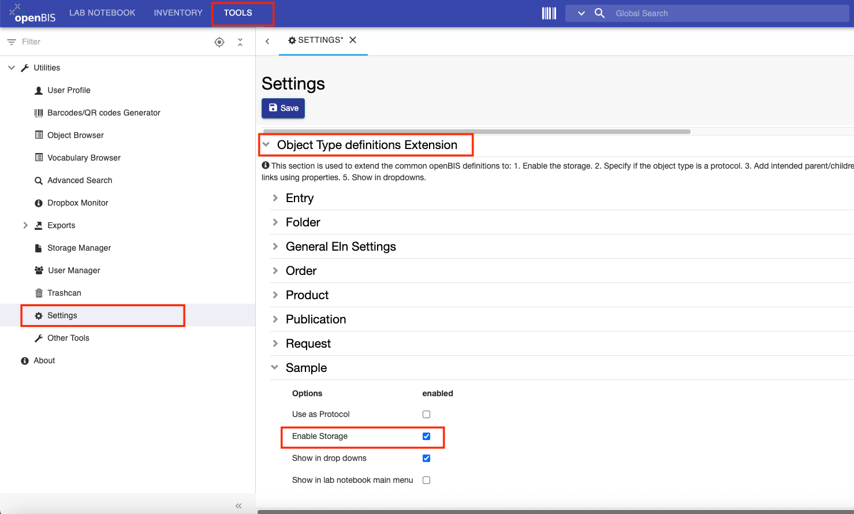Focus the Global Search field
Viewport: 854px width, 514px height.
729,13
